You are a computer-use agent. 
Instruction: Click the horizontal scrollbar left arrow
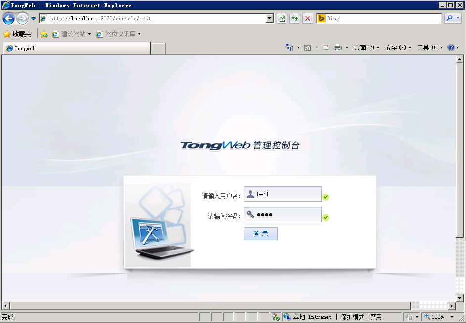5,306
